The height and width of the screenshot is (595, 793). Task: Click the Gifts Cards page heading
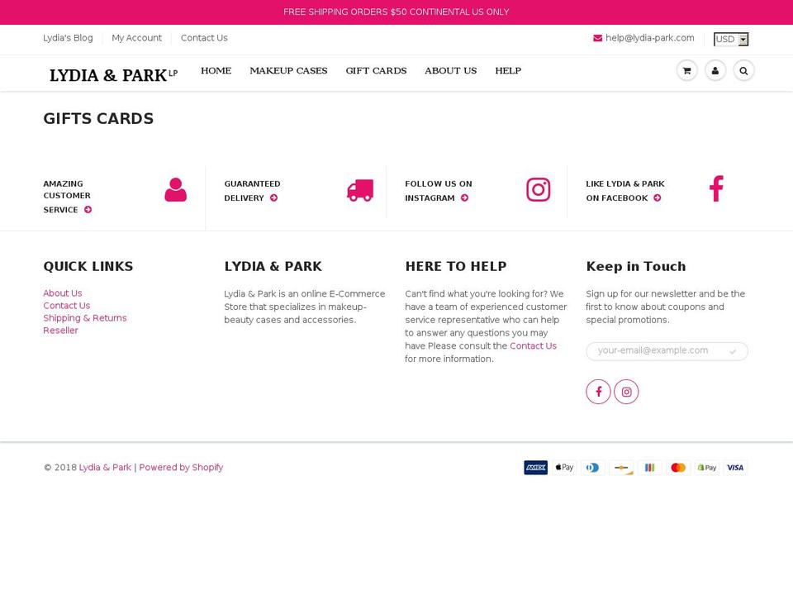coord(98,118)
